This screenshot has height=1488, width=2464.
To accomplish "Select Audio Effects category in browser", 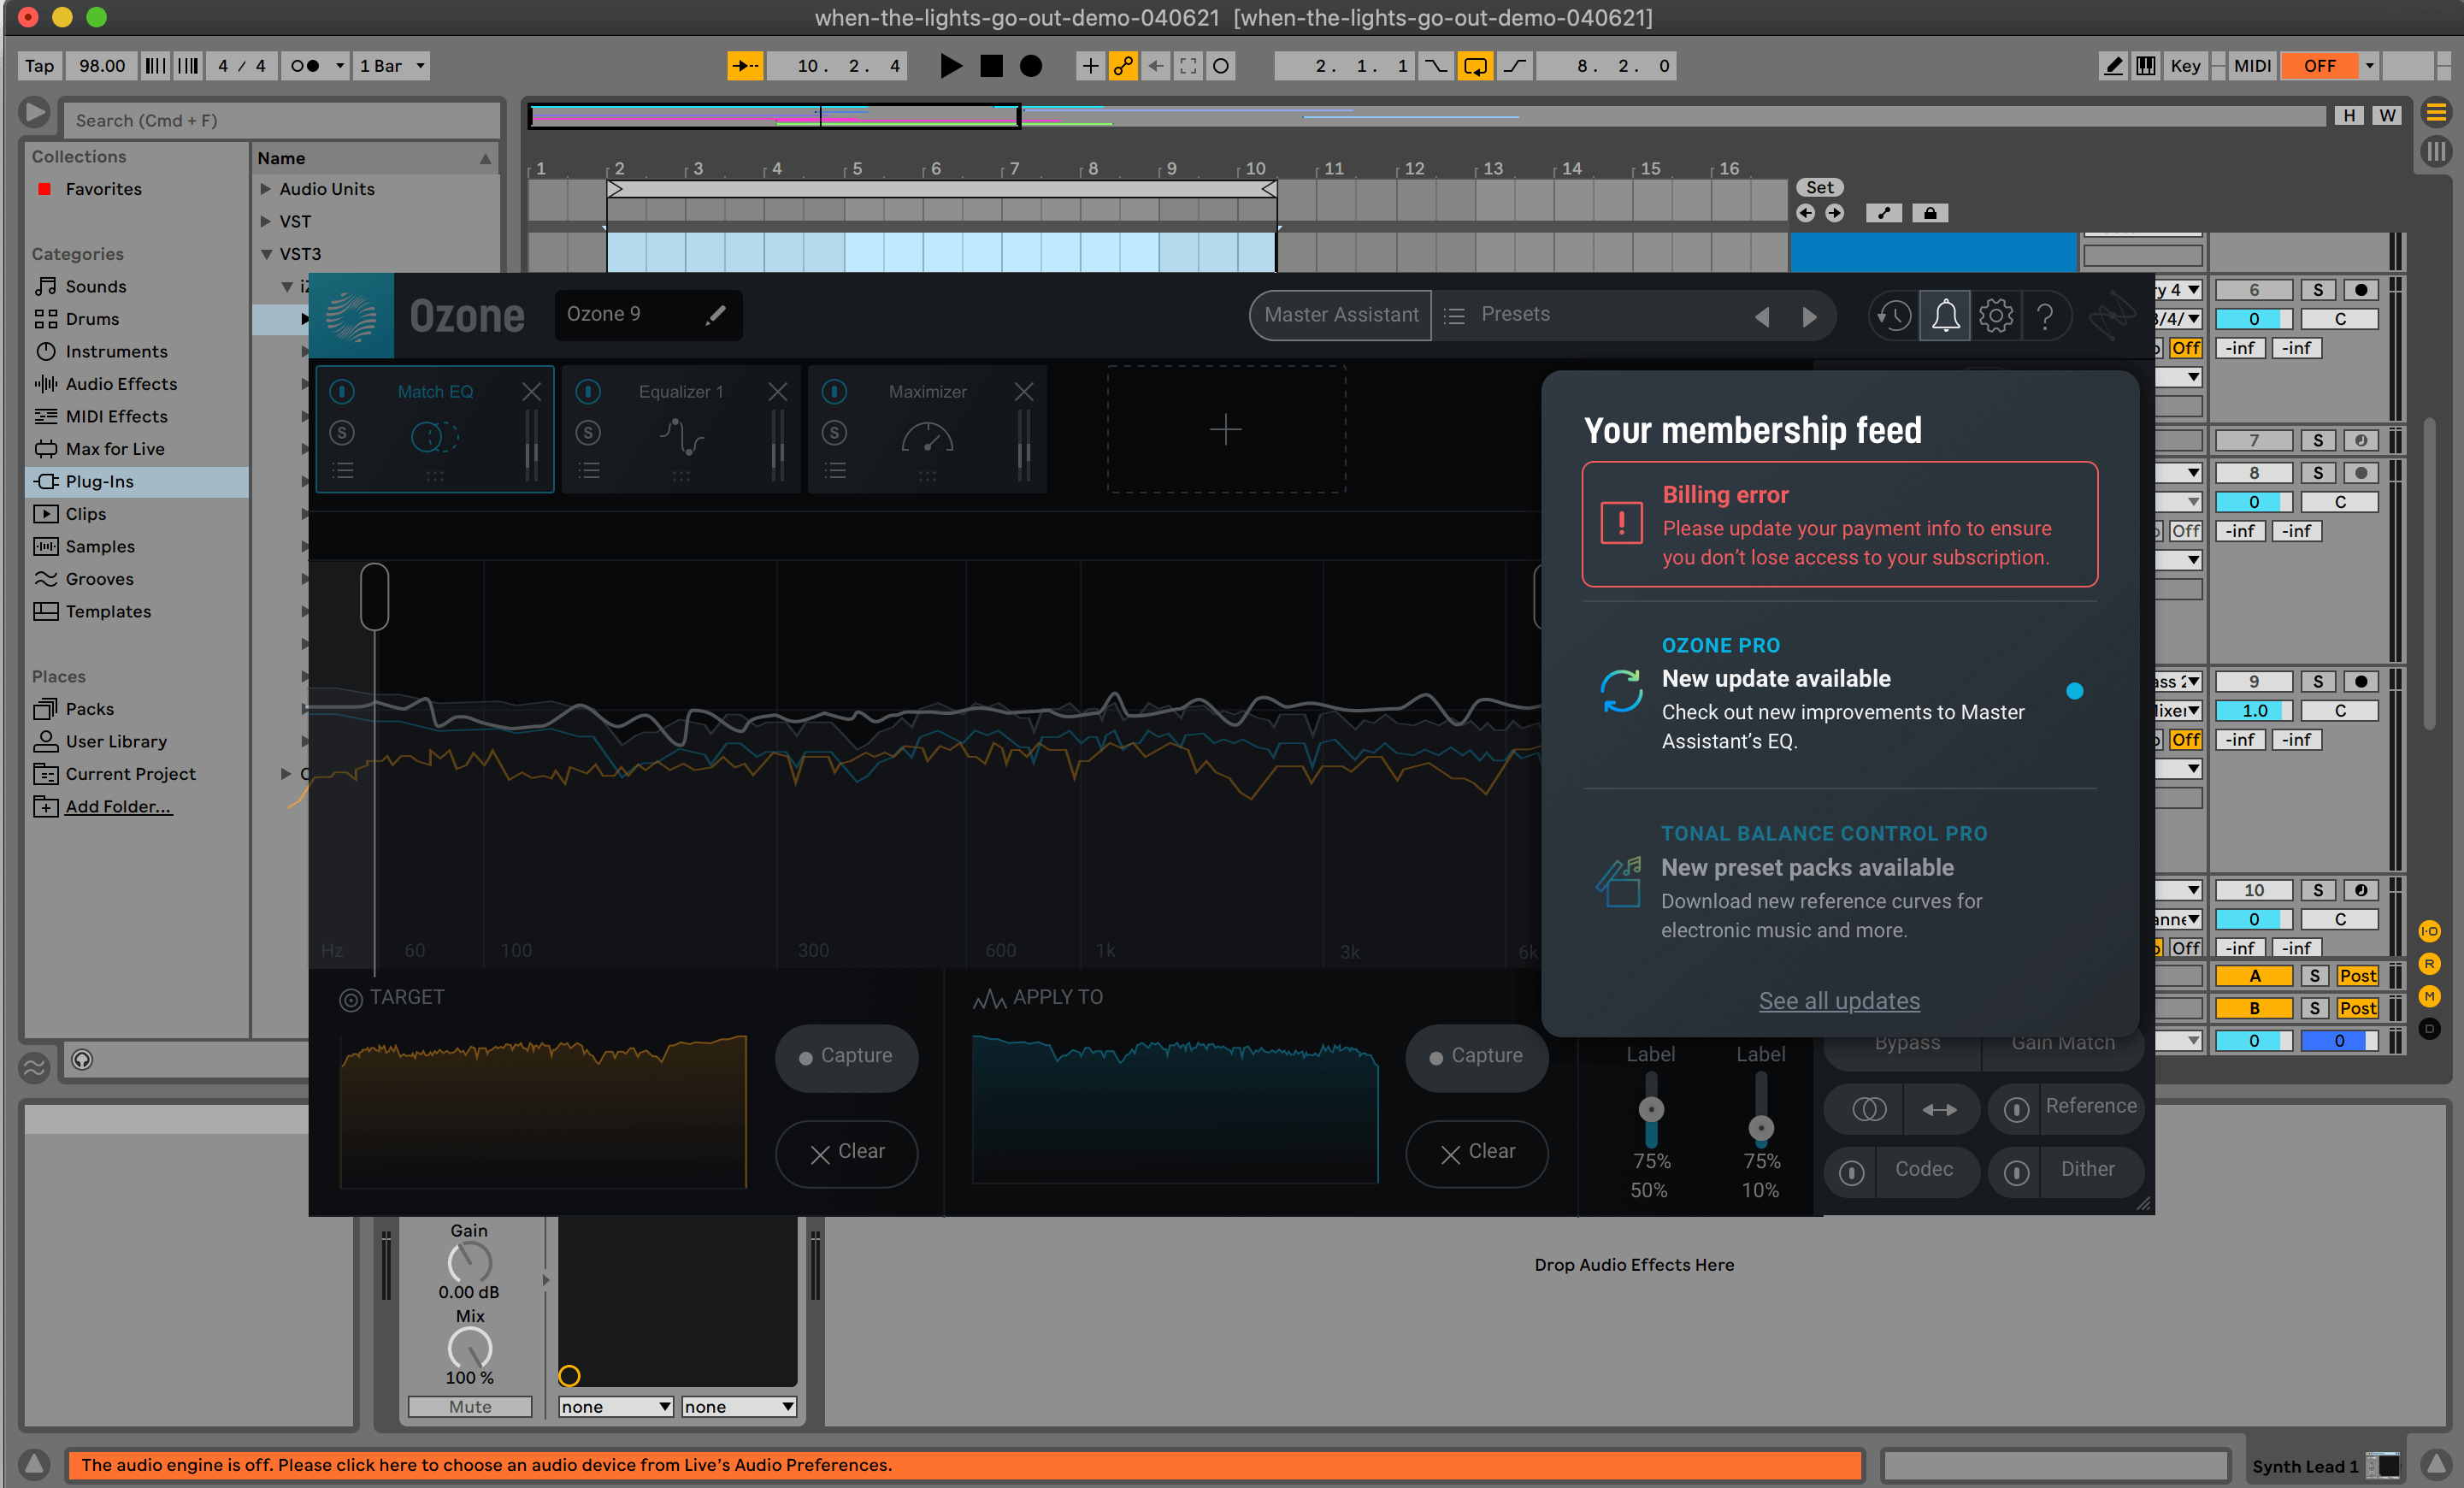I will click(121, 384).
